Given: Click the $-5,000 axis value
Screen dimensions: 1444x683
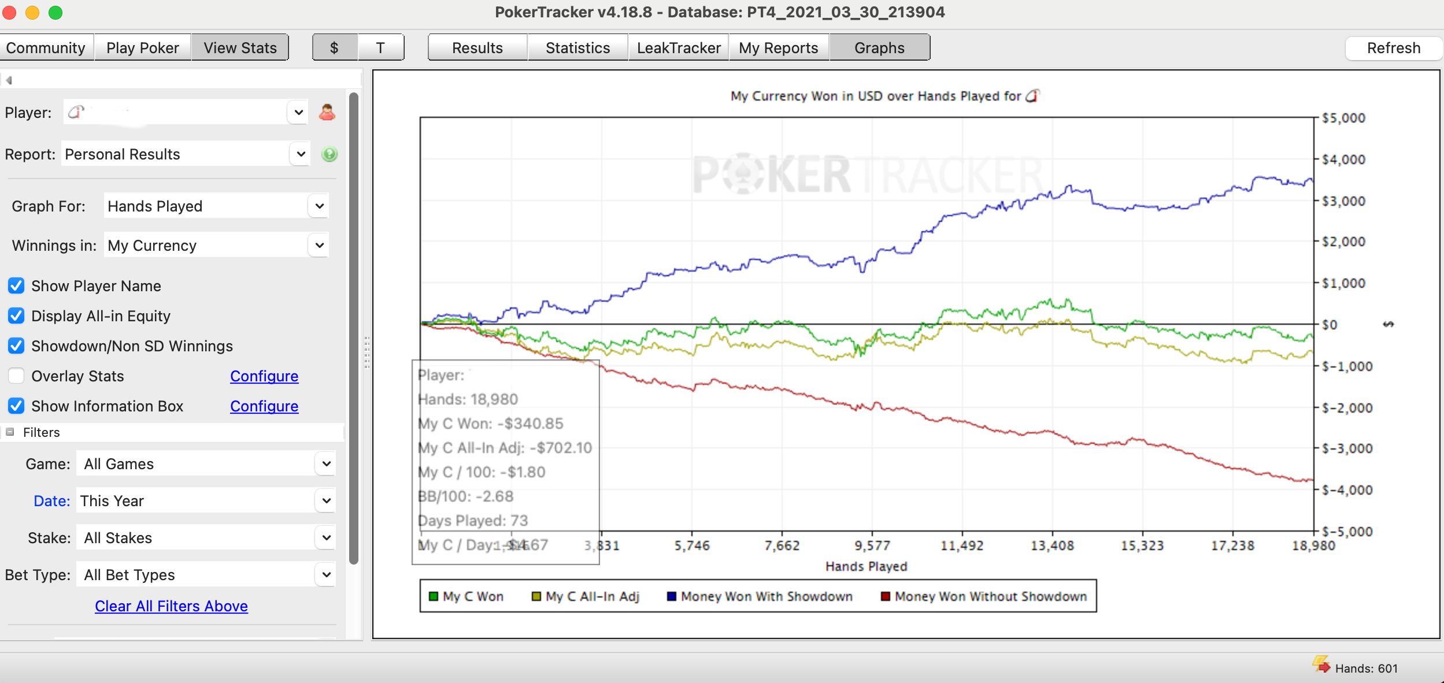Looking at the screenshot, I should pos(1347,532).
